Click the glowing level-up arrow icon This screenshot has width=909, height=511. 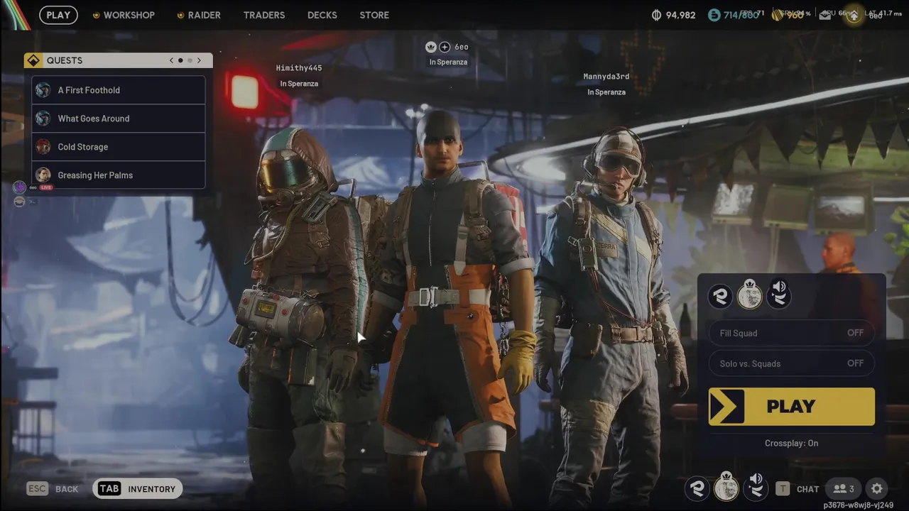tap(854, 15)
